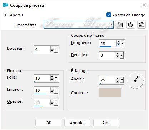The width and height of the screenshot is (149, 130).
Task: Open the Longueur slider dropdown arrow
Action: (x=122, y=43)
